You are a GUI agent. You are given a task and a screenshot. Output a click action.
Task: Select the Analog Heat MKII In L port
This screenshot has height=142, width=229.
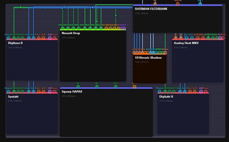176,38
